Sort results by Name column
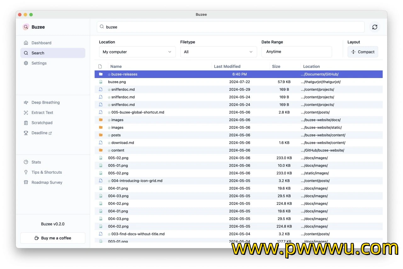Screen dimensions: 403x269 116,66
